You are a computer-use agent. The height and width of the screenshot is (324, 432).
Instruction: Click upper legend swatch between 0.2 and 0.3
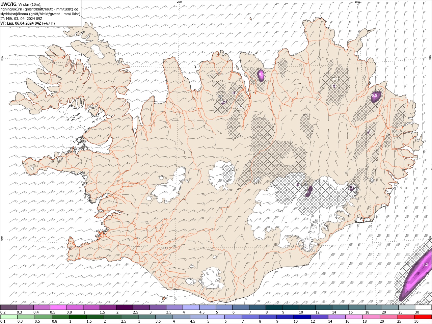click(x=8, y=307)
